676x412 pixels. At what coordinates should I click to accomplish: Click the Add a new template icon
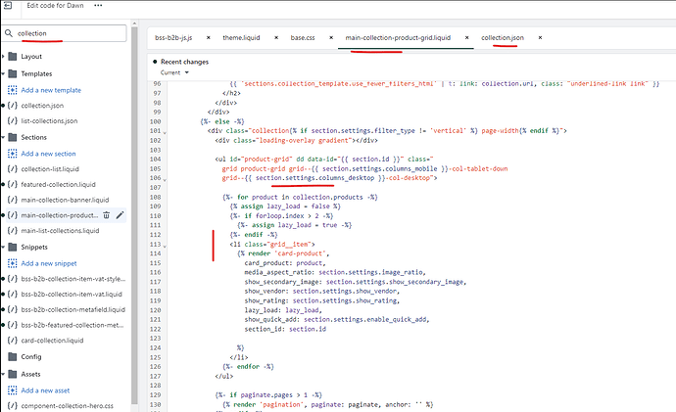[x=13, y=89]
